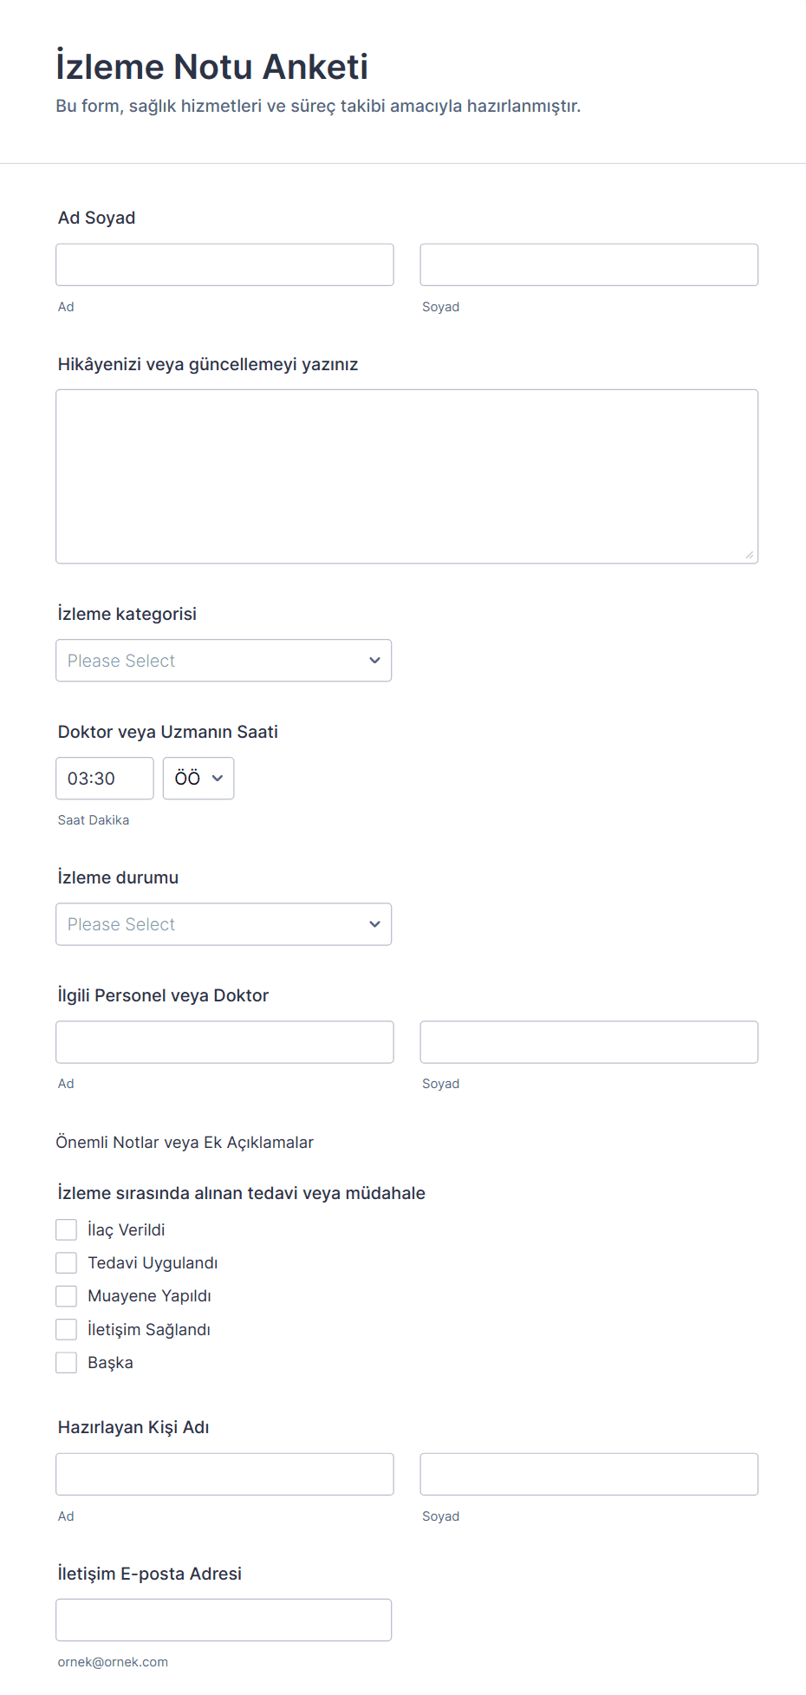
Task: Check the İlaç Verildi checkbox
Action: pos(67,1229)
